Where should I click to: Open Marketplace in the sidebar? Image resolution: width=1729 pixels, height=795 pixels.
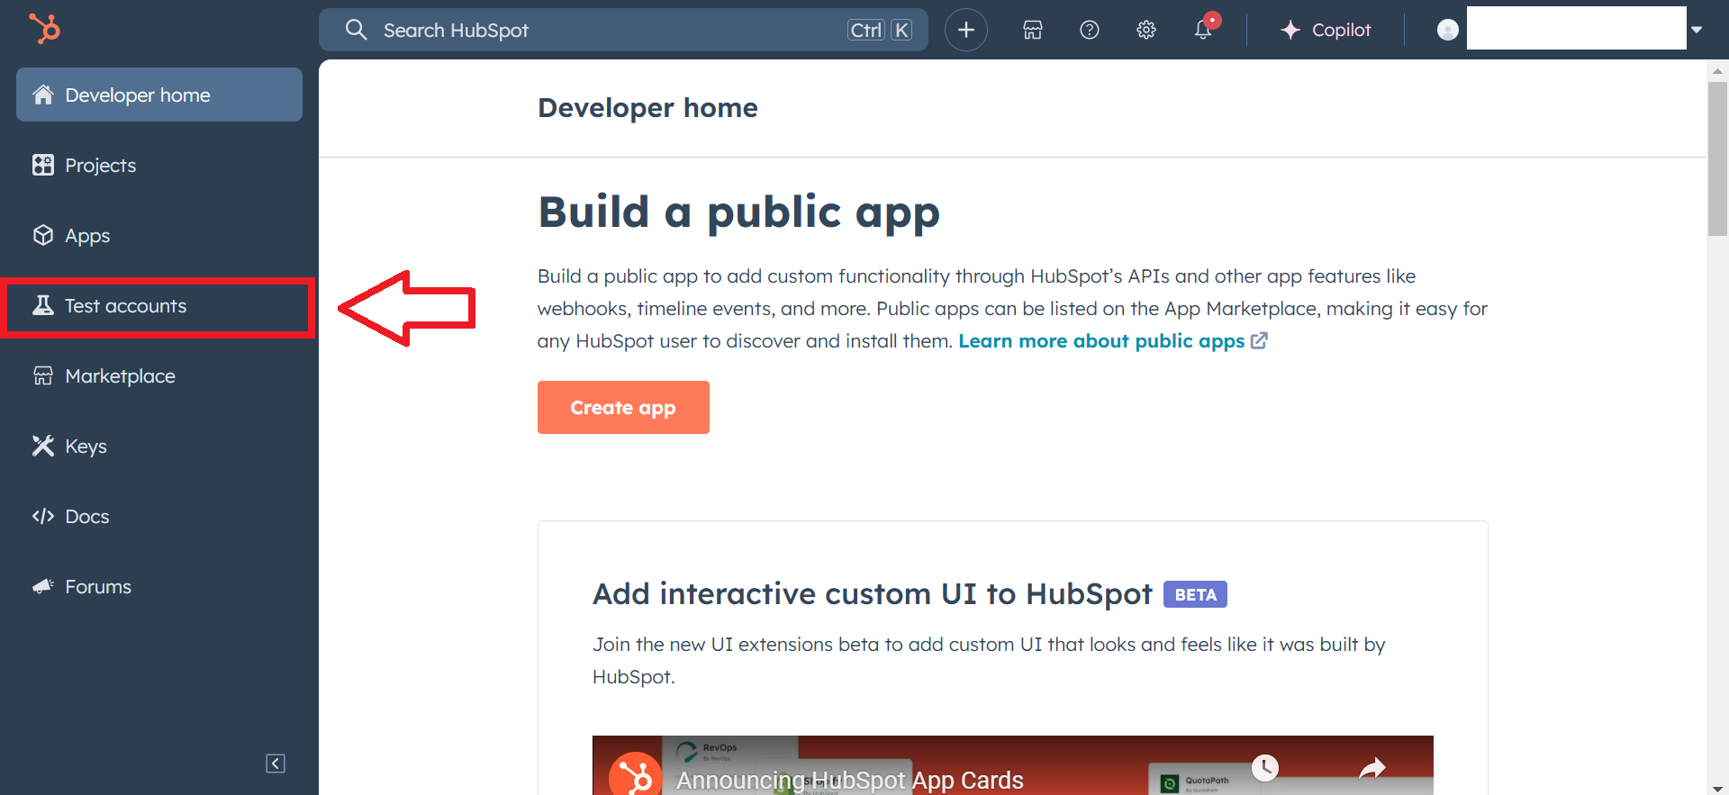click(159, 375)
